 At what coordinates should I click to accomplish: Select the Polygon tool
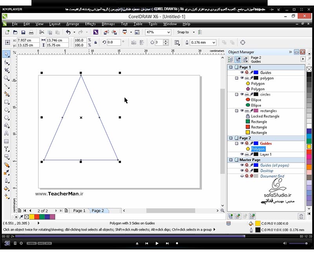click(7, 118)
